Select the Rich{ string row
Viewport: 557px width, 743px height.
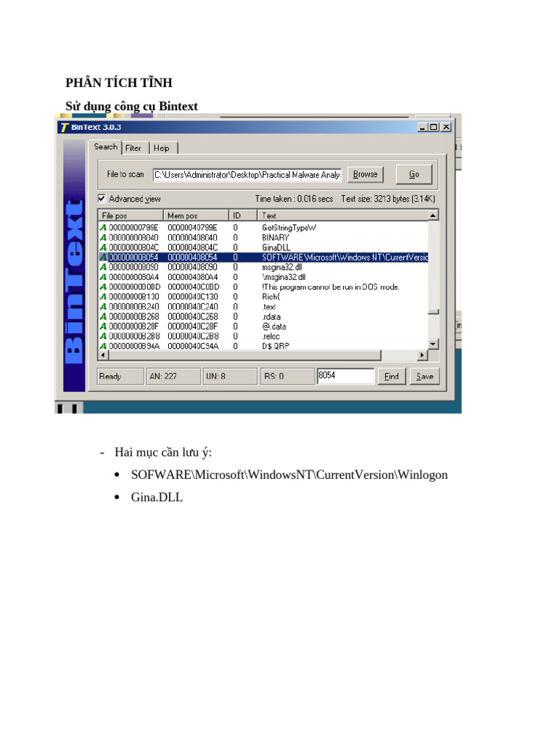(x=263, y=297)
